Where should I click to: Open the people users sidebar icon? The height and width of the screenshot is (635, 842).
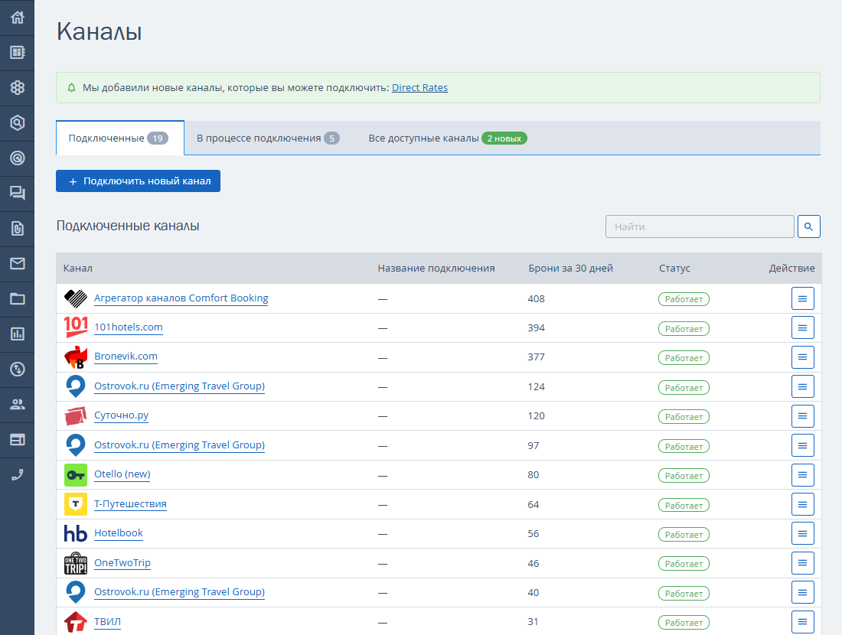pos(17,404)
